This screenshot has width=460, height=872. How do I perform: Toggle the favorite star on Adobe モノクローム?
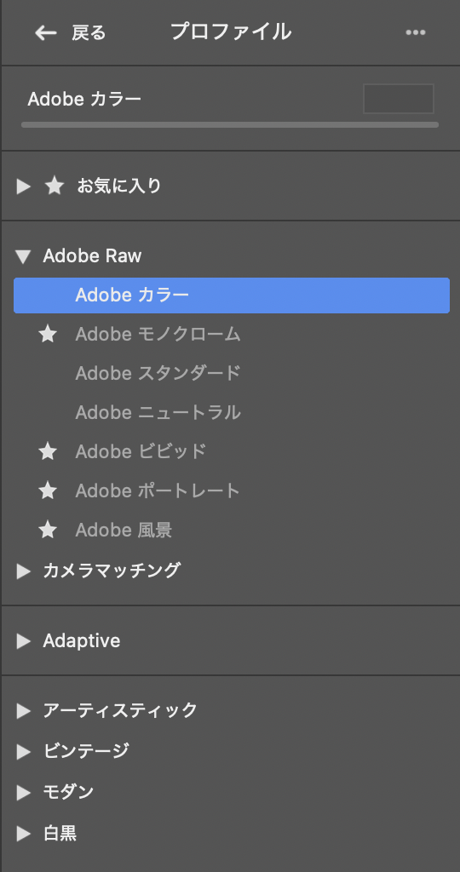click(48, 334)
